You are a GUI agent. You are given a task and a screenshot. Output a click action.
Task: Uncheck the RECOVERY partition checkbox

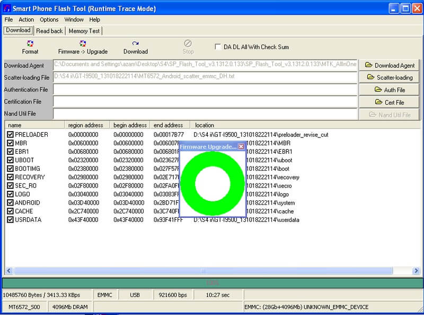[10, 177]
